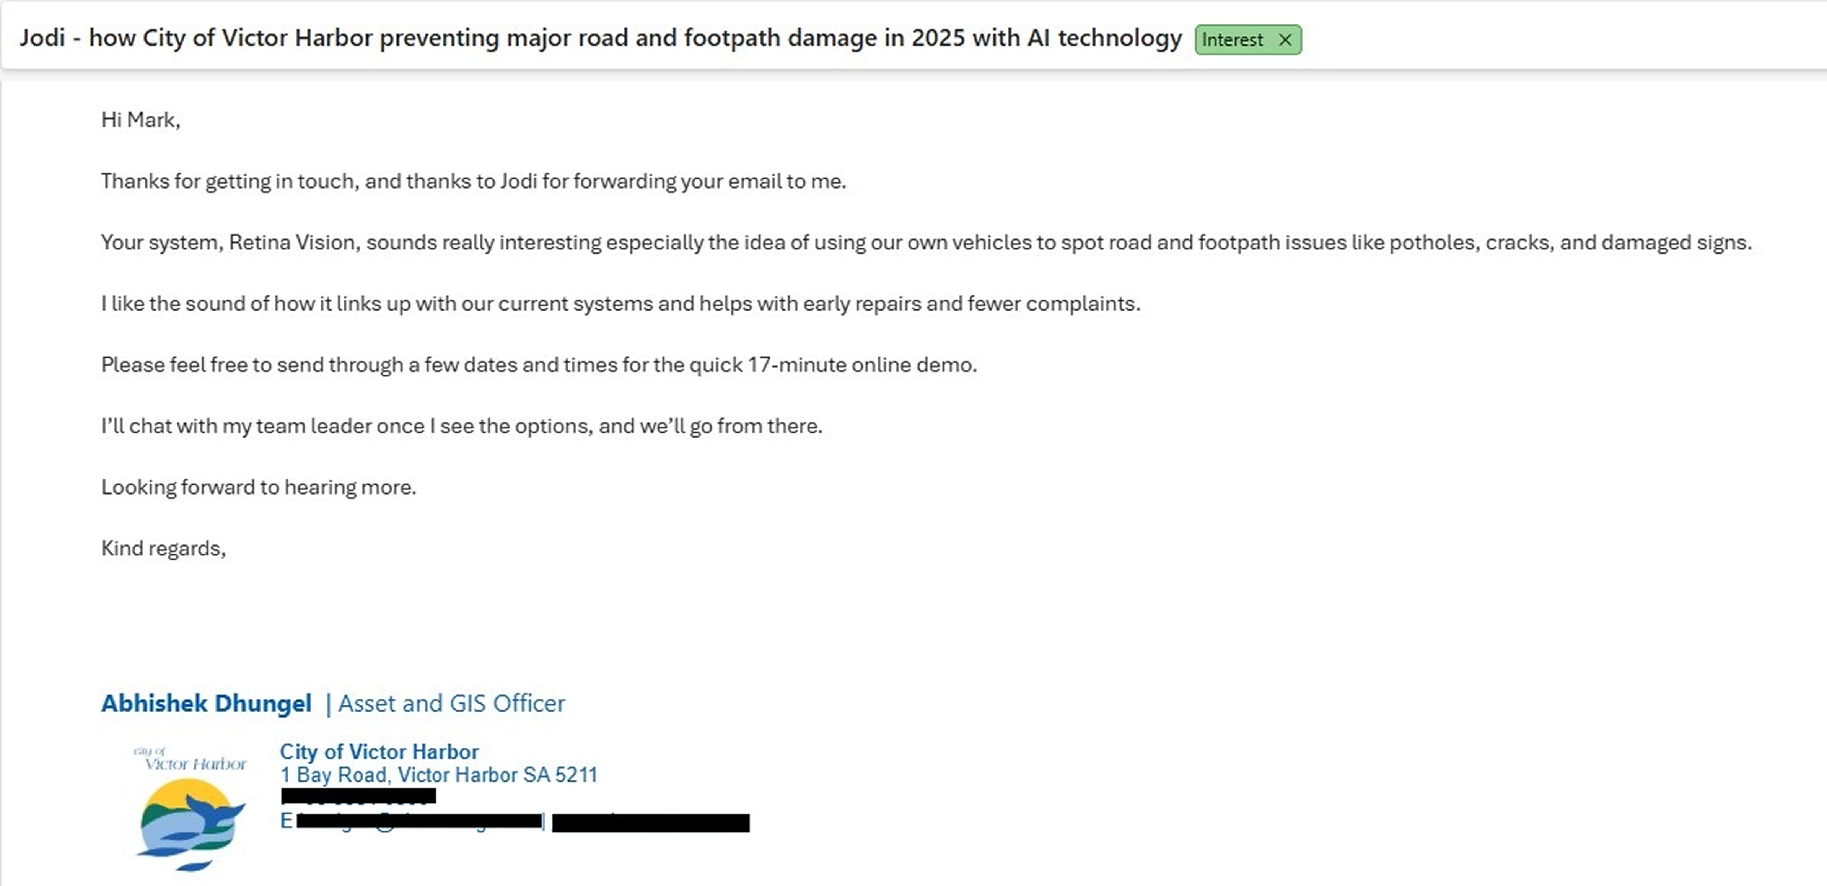Select the email subject line heading
The height and width of the screenshot is (886, 1827).
600,37
